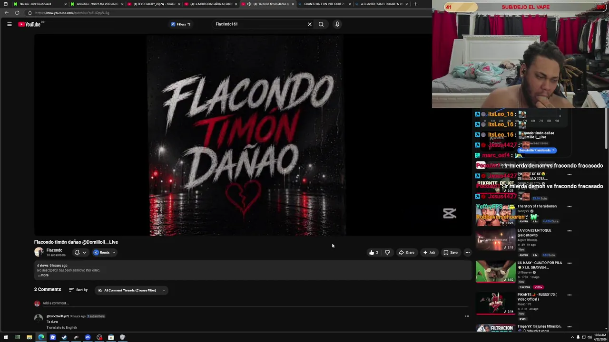609x342 pixels.
Task: Save video to playlist
Action: 451,252
